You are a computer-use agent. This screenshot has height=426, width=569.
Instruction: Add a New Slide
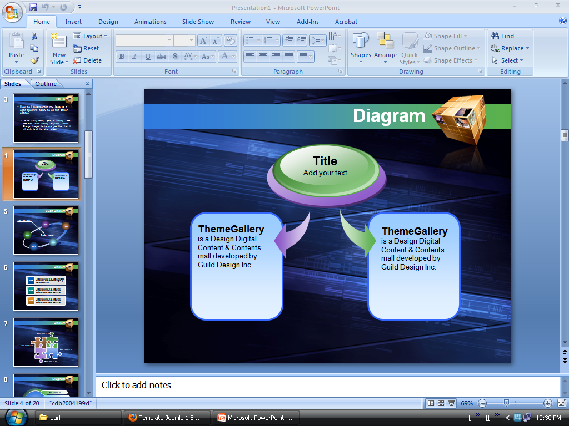point(59,49)
